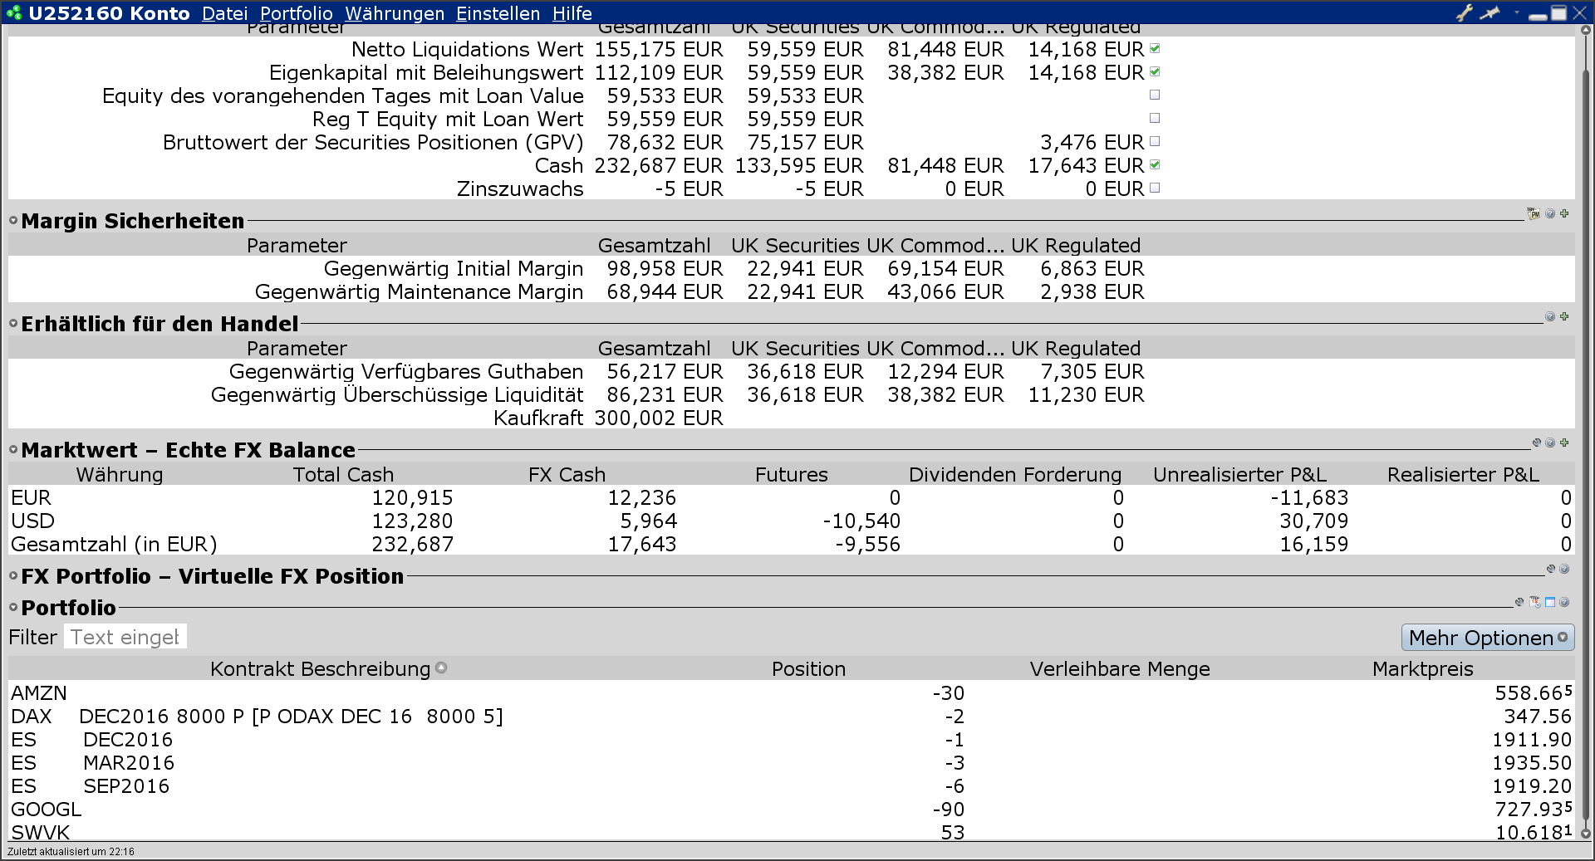Click green plus in Erhältlich für den Handel
Image resolution: width=1595 pixels, height=861 pixels.
1564,317
